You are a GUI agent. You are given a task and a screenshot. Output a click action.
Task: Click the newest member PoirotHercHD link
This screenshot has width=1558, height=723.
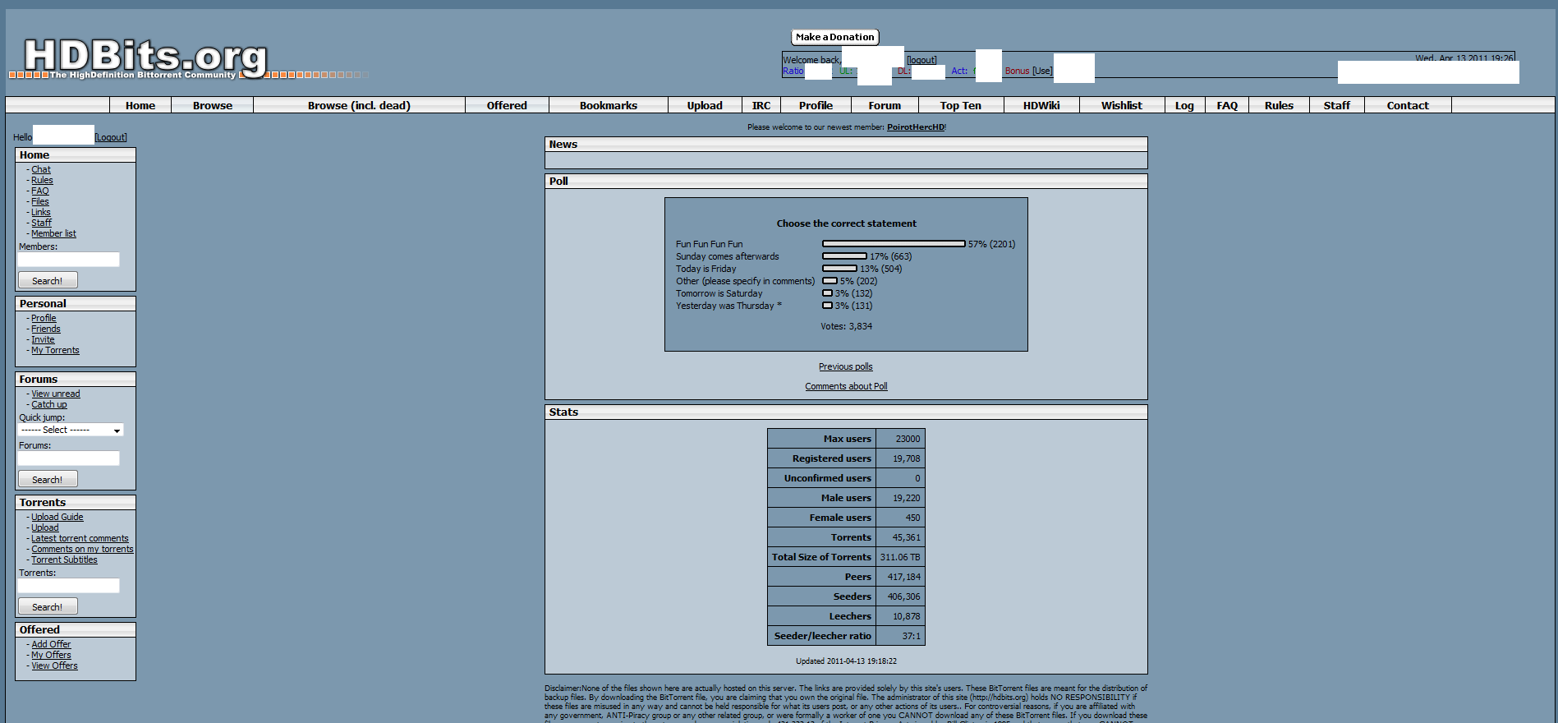pos(915,127)
